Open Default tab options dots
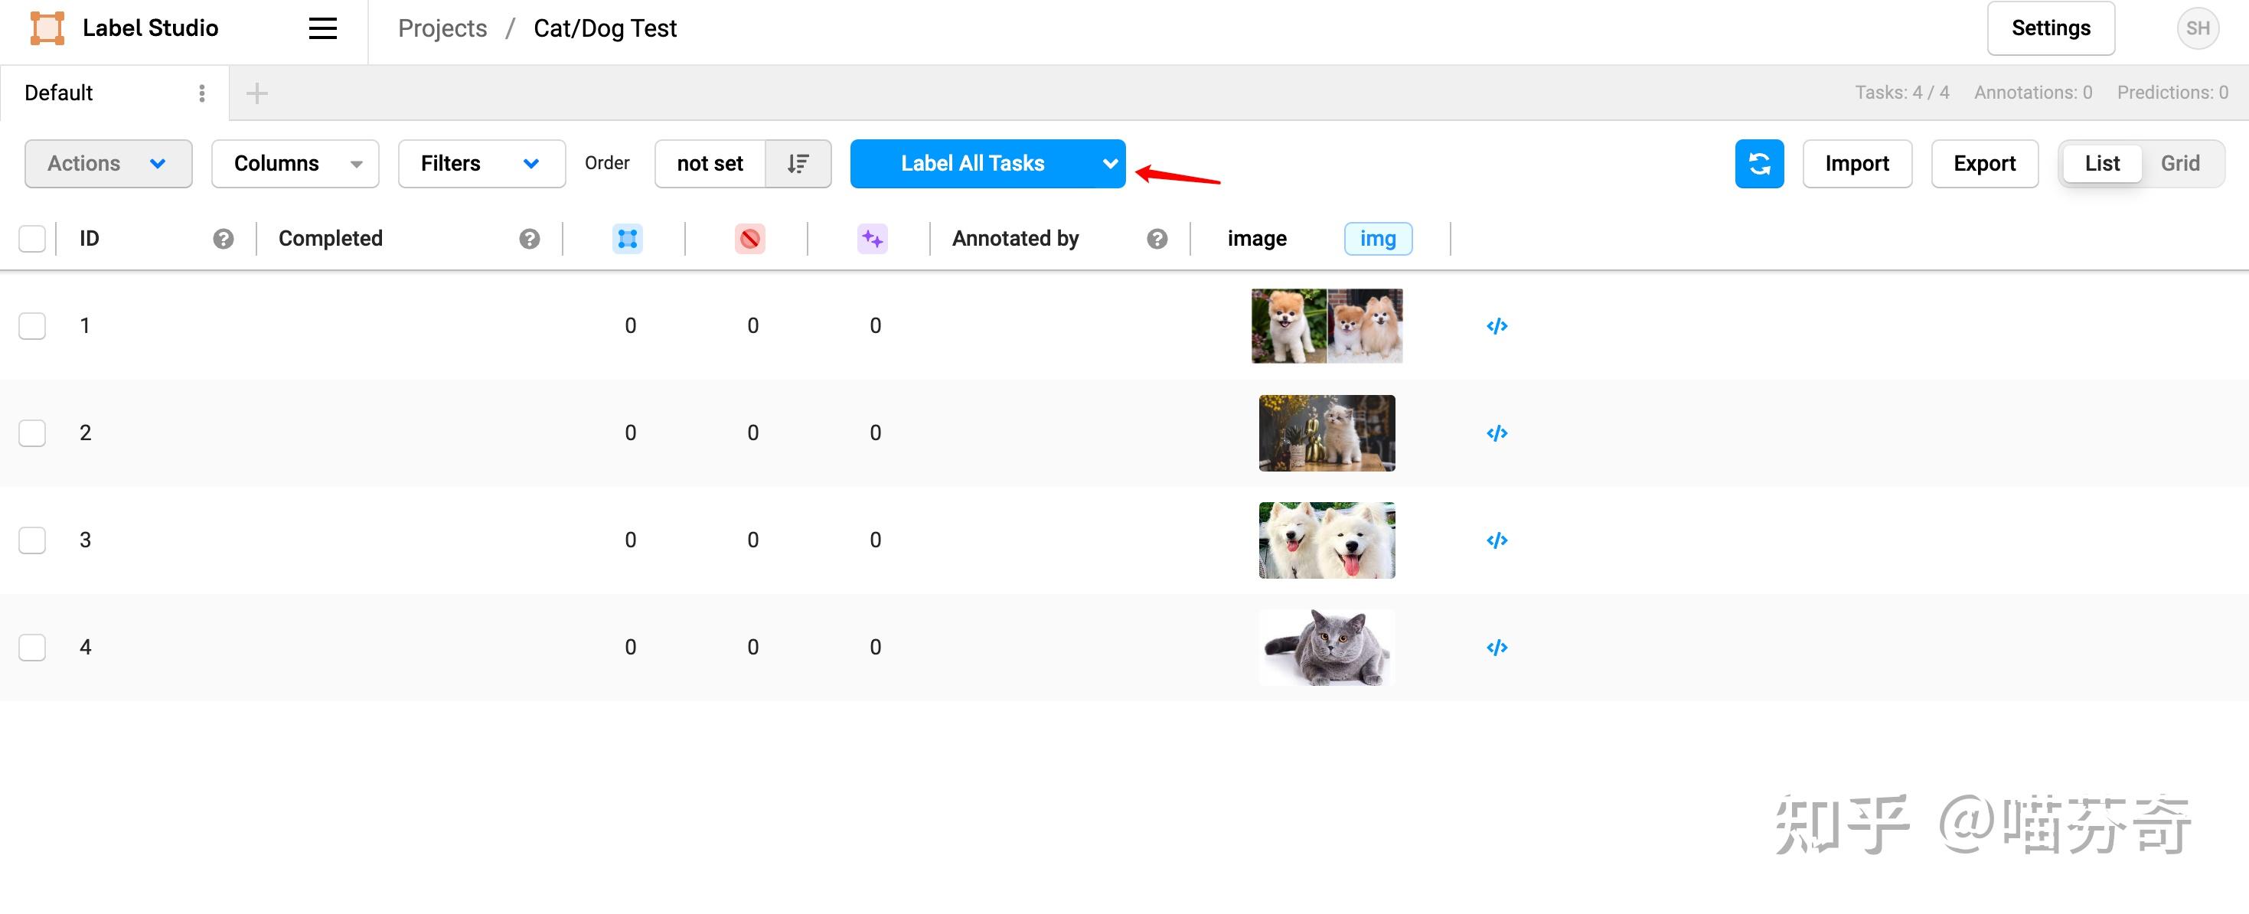The height and width of the screenshot is (914, 2249). tap(201, 93)
